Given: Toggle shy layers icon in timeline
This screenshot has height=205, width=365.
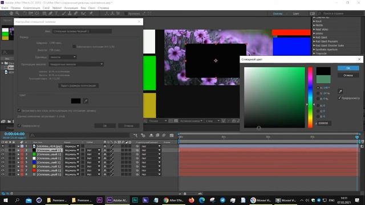Looking at the screenshot, I should (x=151, y=135).
